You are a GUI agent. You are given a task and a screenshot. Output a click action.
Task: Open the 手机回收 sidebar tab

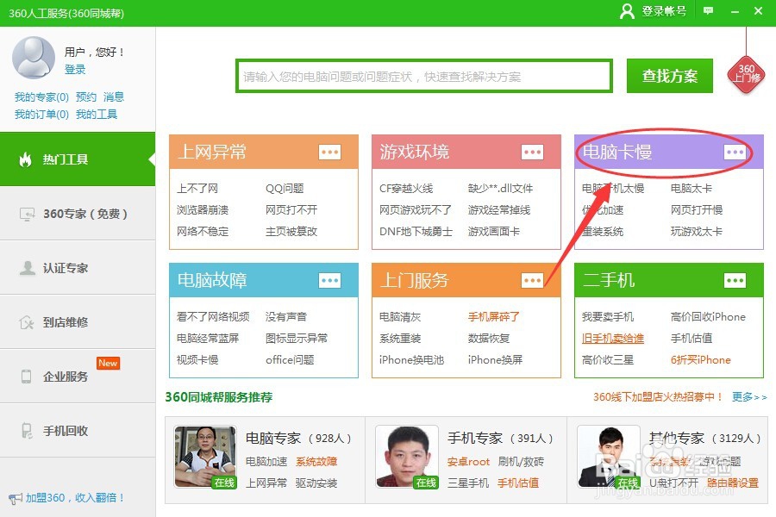click(x=78, y=431)
